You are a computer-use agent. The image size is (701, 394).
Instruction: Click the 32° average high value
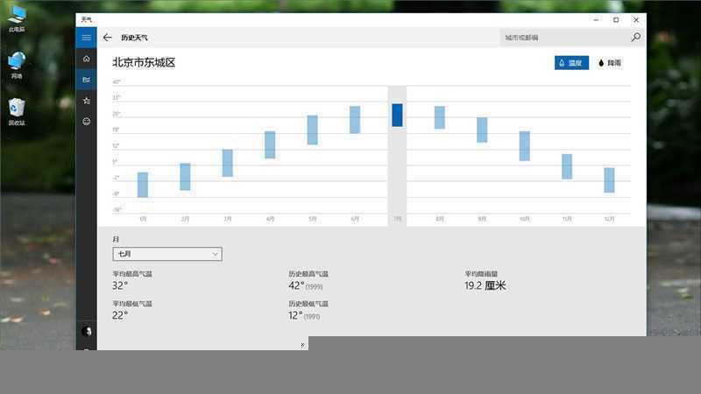coord(120,285)
